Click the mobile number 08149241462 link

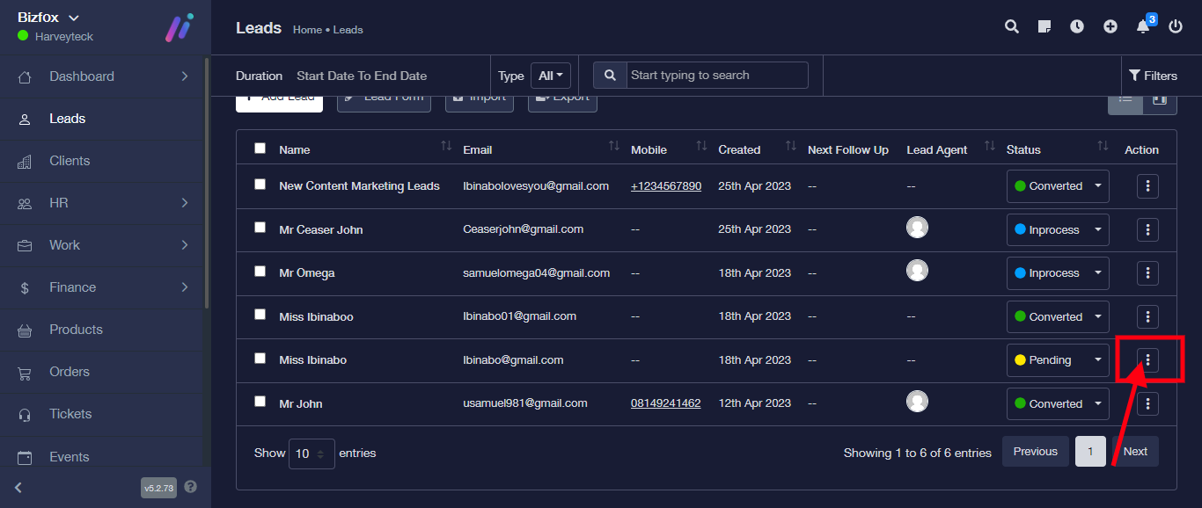click(665, 403)
